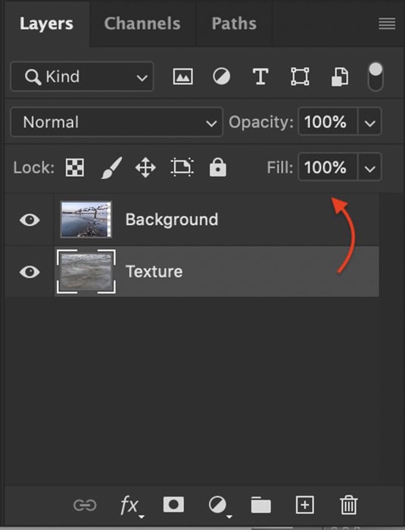Prevent auto-nesting in artboards lock

coord(182,167)
